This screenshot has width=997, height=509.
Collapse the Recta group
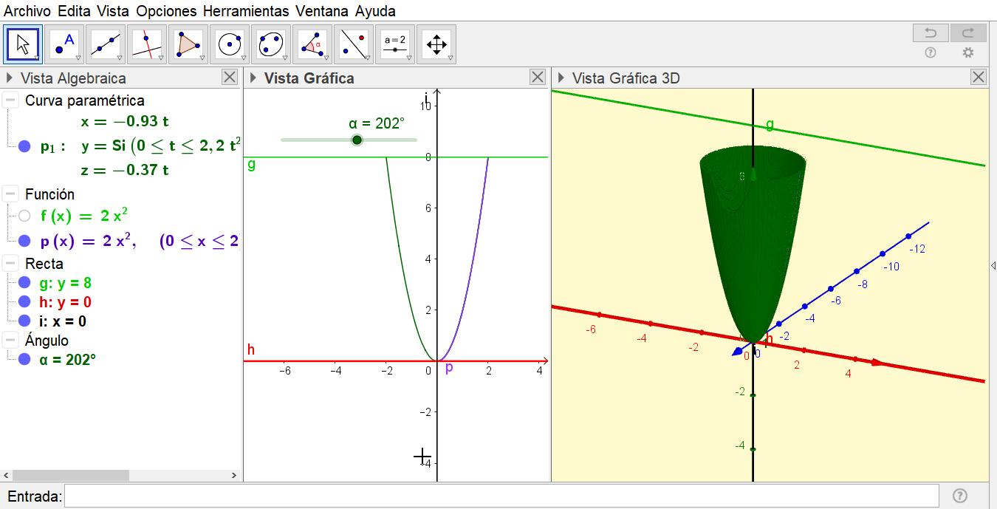pos(10,264)
